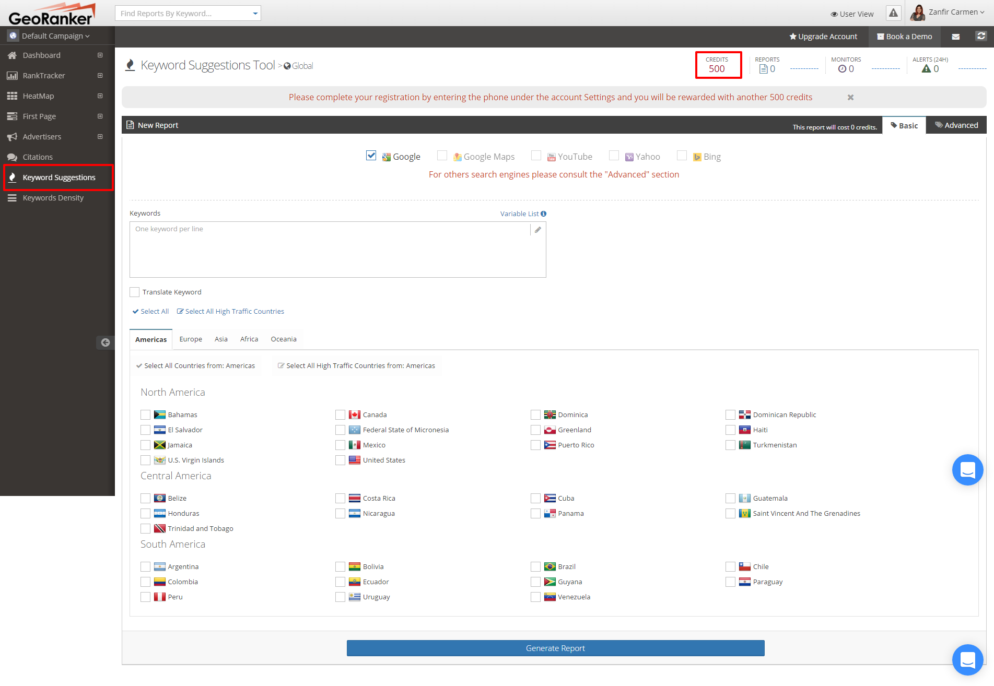
Task: Expand the RankTracker sidebar section
Action: (100, 76)
